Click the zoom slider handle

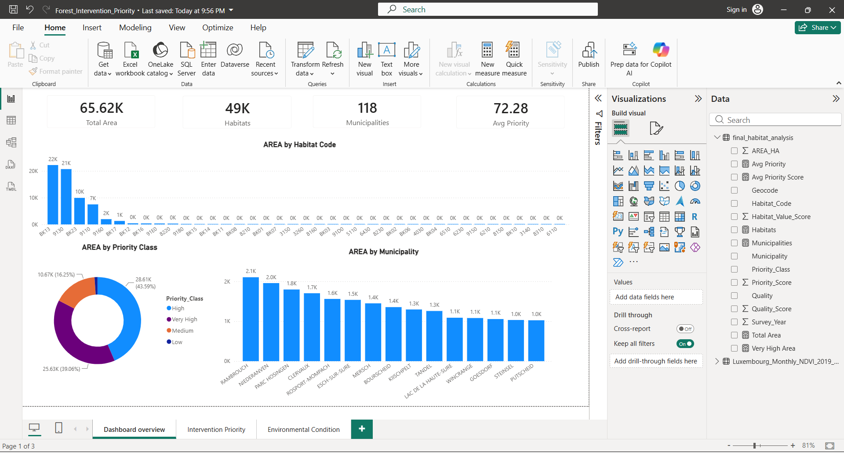coord(754,445)
